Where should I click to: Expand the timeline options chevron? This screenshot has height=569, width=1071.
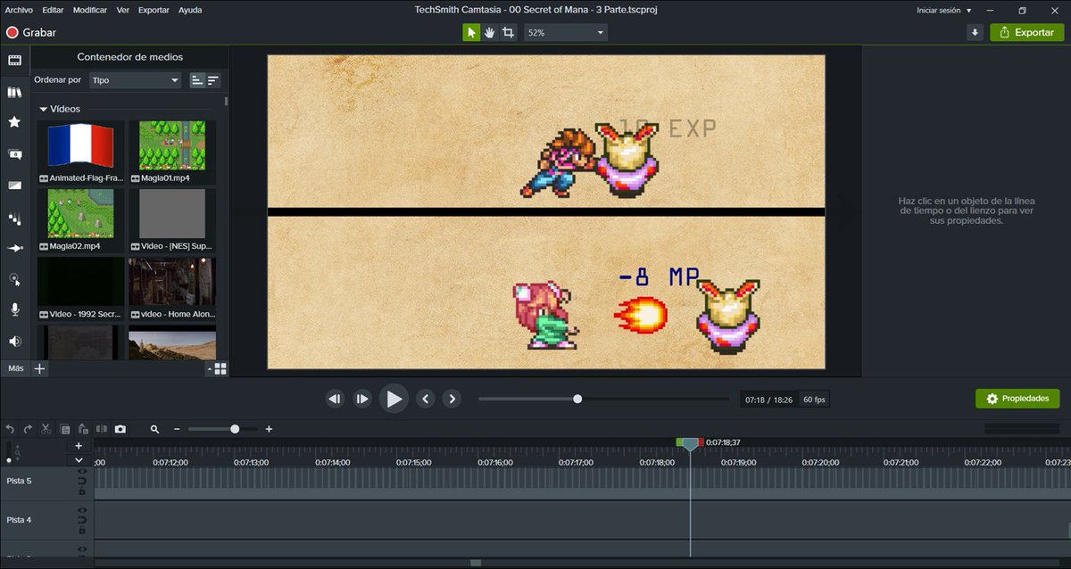[79, 460]
